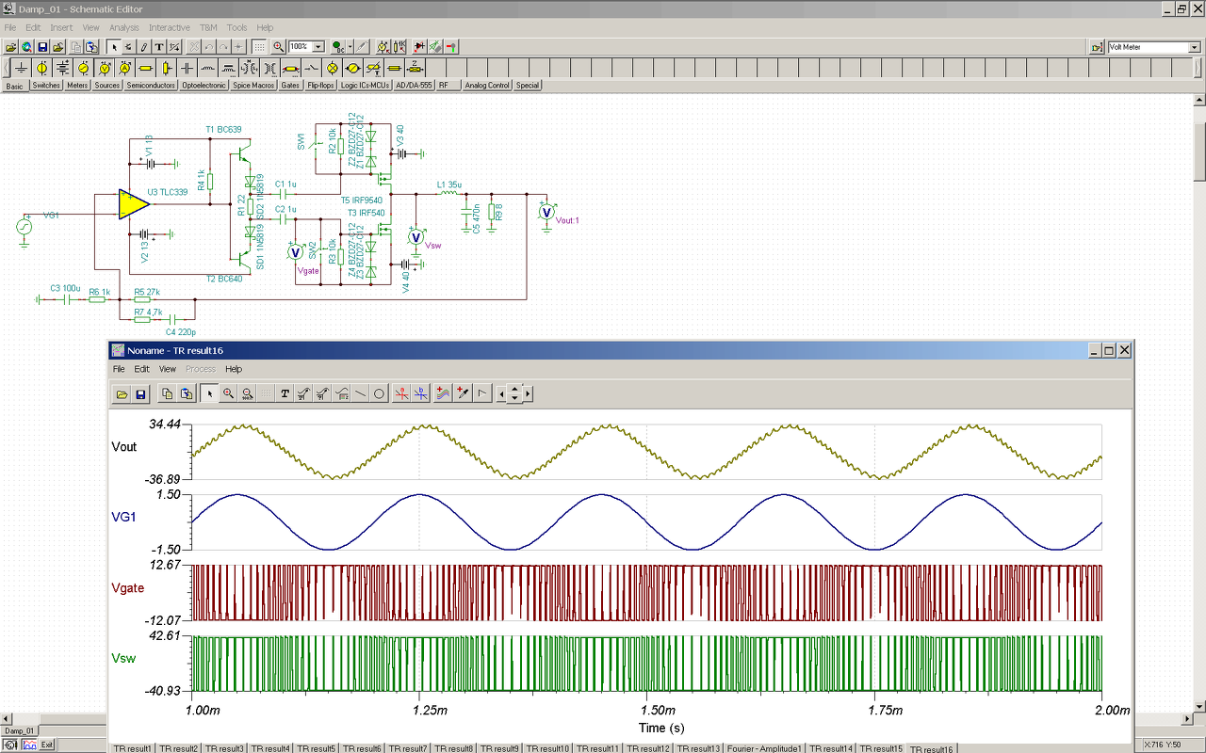Click the cursor A marker tool
This screenshot has height=753, width=1206.
click(x=401, y=394)
